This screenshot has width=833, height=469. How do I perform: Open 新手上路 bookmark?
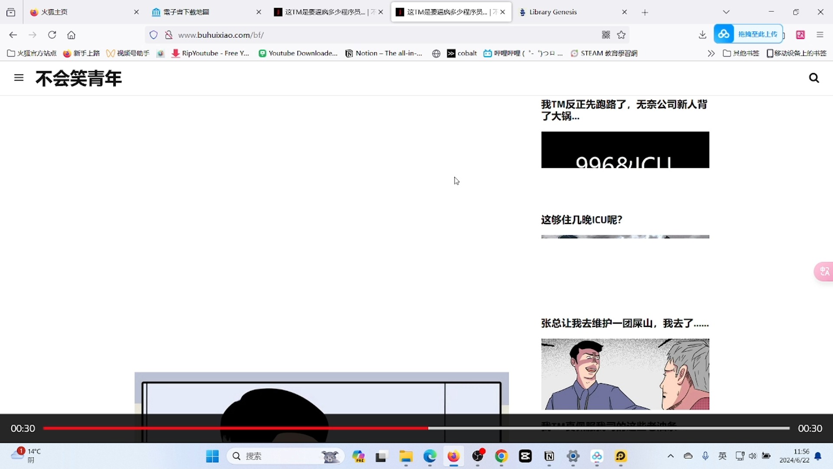(x=82, y=53)
